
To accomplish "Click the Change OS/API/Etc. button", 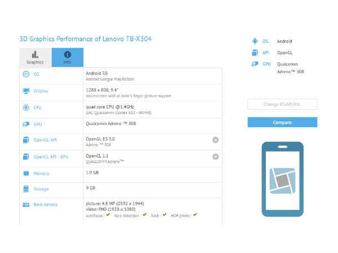I will (282, 105).
